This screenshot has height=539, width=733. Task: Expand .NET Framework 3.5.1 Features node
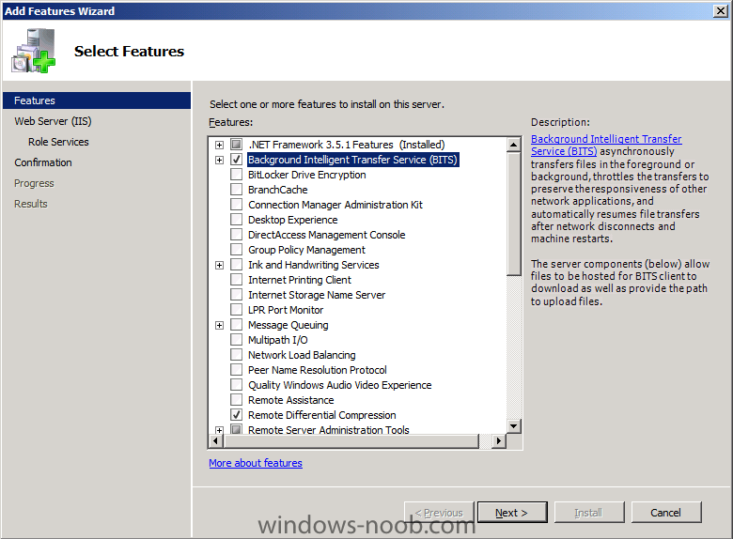point(219,145)
